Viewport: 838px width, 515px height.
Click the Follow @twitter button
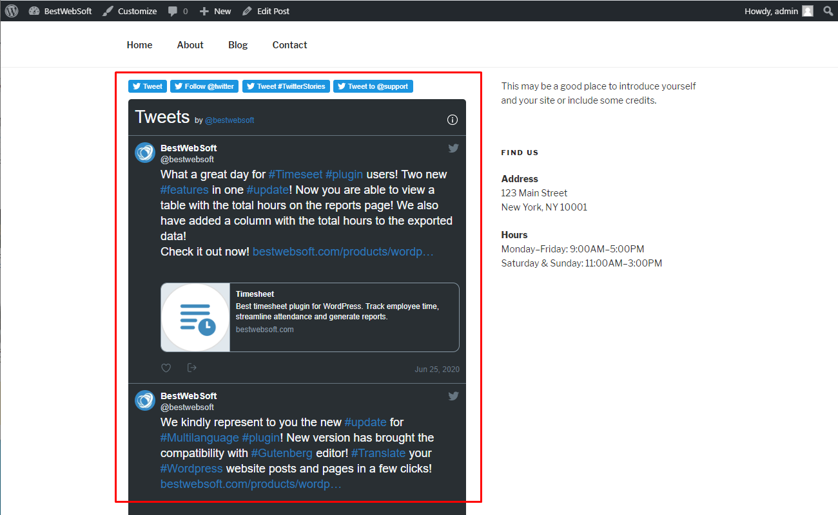pos(204,86)
